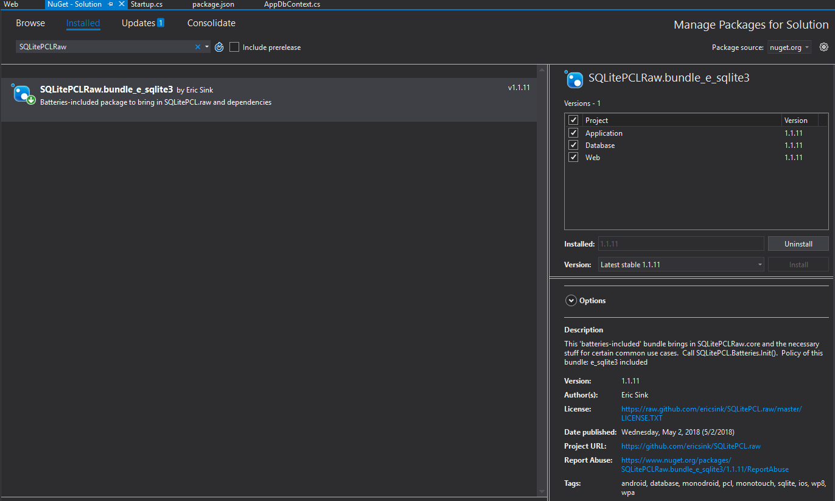Click the date published value
Screen dimensions: 835x501
click(678, 432)
